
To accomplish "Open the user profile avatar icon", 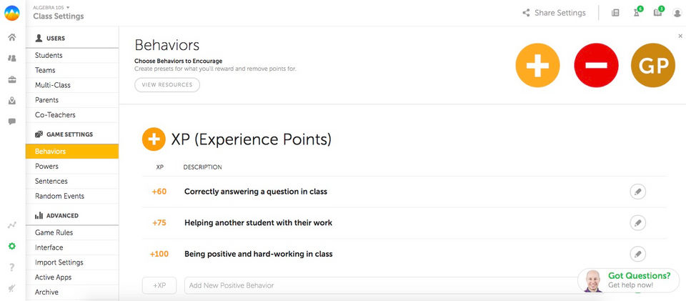I will click(677, 13).
